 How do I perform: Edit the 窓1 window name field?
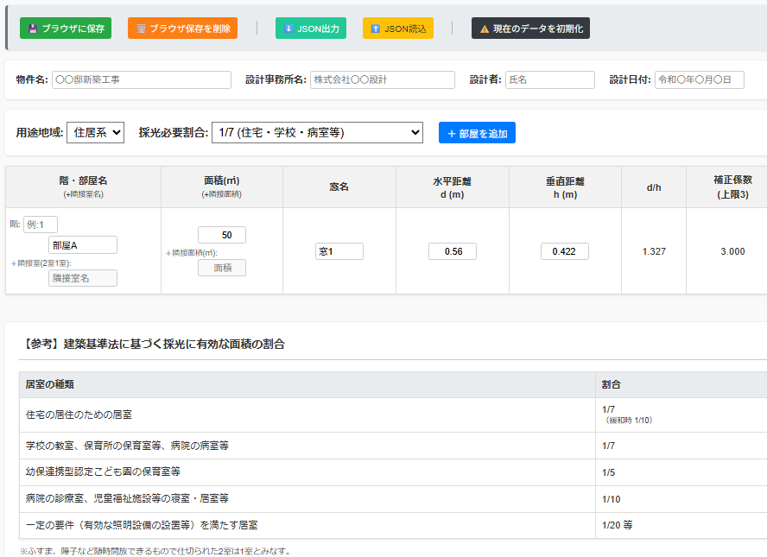point(339,251)
